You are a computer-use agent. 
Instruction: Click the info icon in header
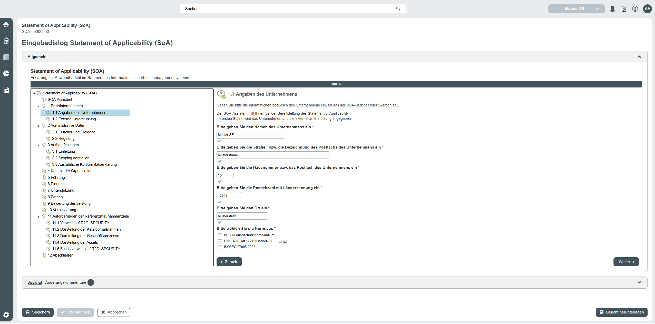pos(635,9)
